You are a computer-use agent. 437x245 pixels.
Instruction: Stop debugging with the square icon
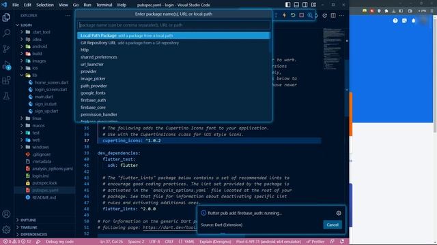(x=302, y=15)
